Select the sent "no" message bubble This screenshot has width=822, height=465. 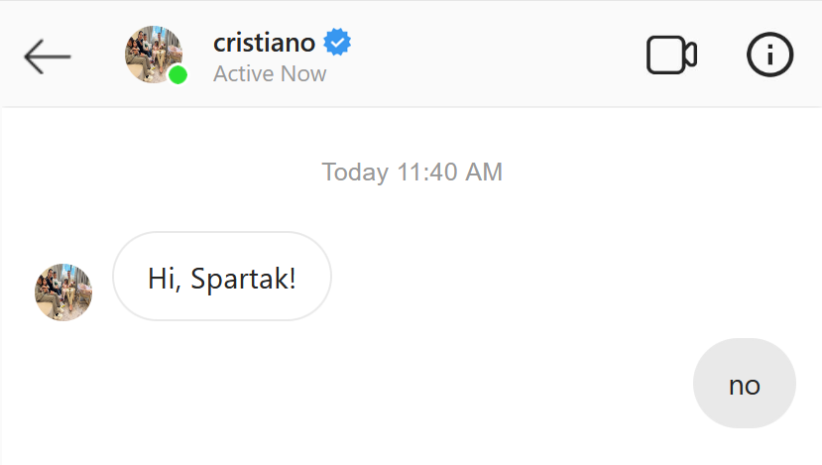tap(744, 384)
